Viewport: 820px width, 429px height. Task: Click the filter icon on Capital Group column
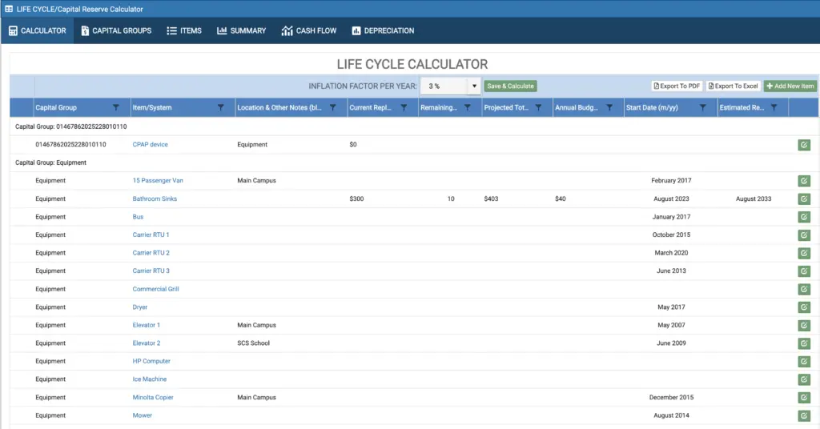click(x=116, y=107)
